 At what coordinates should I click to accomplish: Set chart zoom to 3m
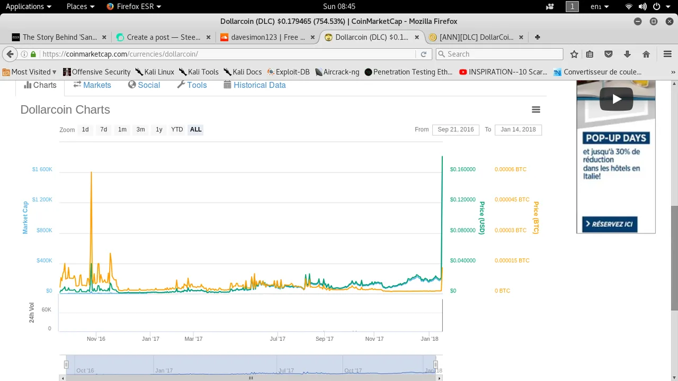click(140, 130)
